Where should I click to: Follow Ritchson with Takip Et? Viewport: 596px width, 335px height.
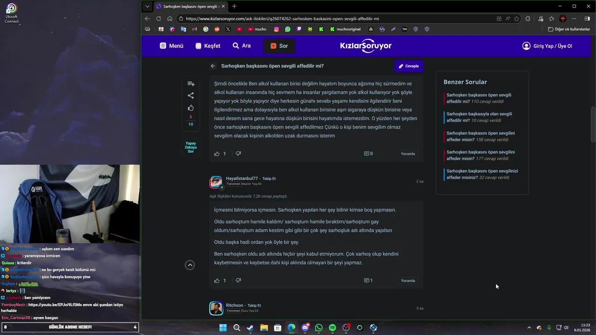tap(254, 306)
